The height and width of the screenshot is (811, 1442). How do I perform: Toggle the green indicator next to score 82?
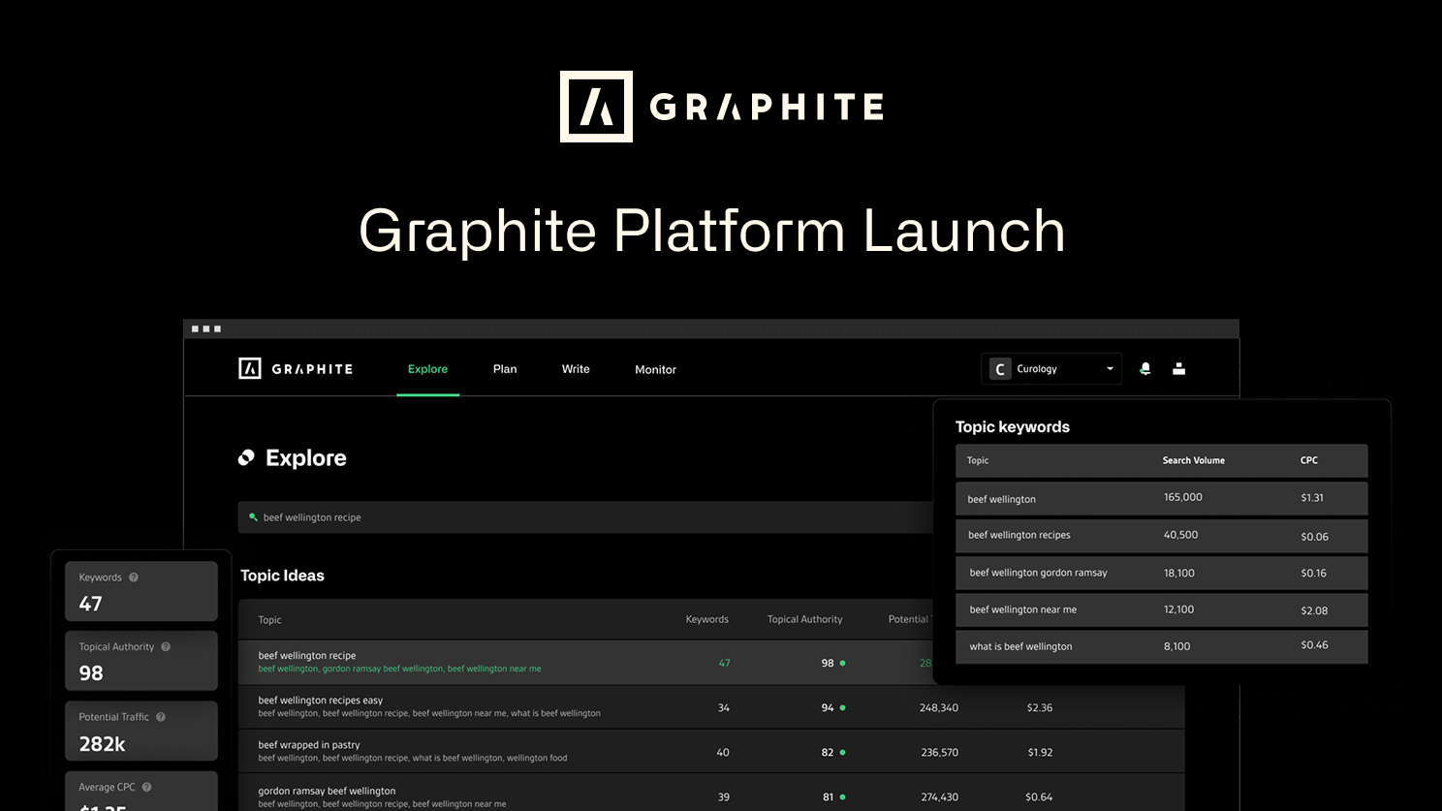coord(844,752)
